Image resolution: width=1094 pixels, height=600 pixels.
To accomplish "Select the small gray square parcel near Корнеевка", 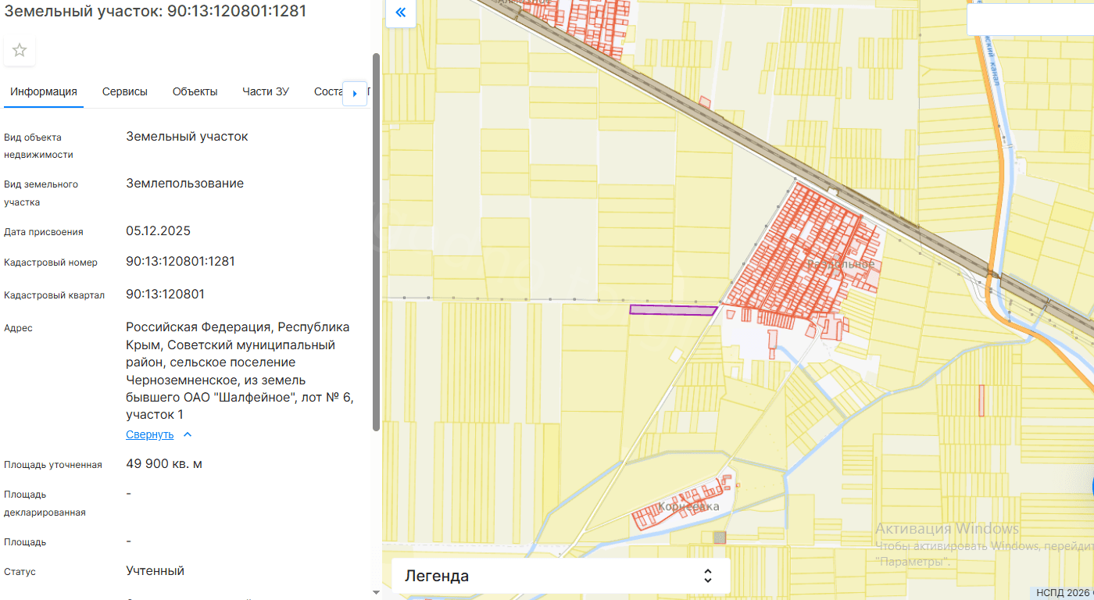I will [x=720, y=537].
